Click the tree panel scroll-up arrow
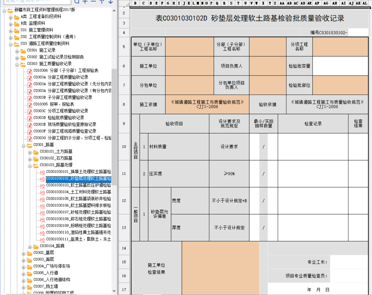The height and width of the screenshot is (295, 372). pos(114,11)
